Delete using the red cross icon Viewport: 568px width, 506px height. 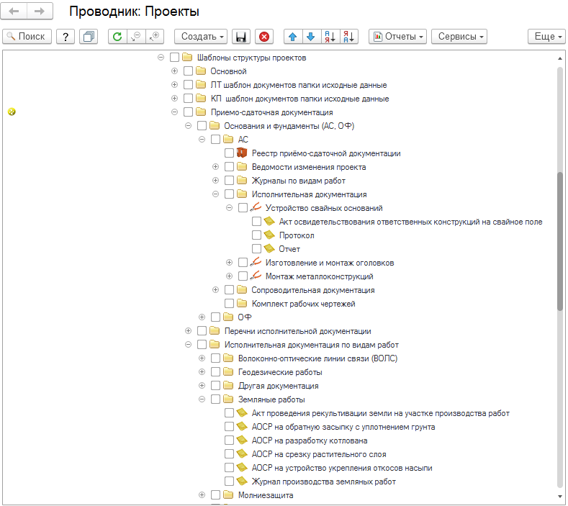click(x=264, y=37)
